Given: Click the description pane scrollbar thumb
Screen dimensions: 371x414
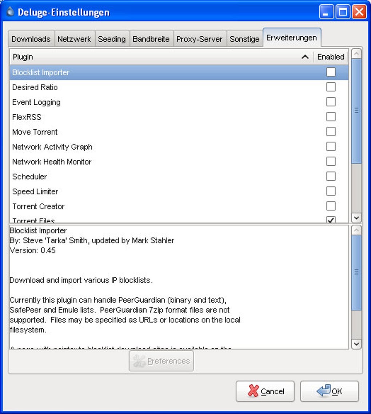Looking at the screenshot, I should pyautogui.click(x=356, y=272).
